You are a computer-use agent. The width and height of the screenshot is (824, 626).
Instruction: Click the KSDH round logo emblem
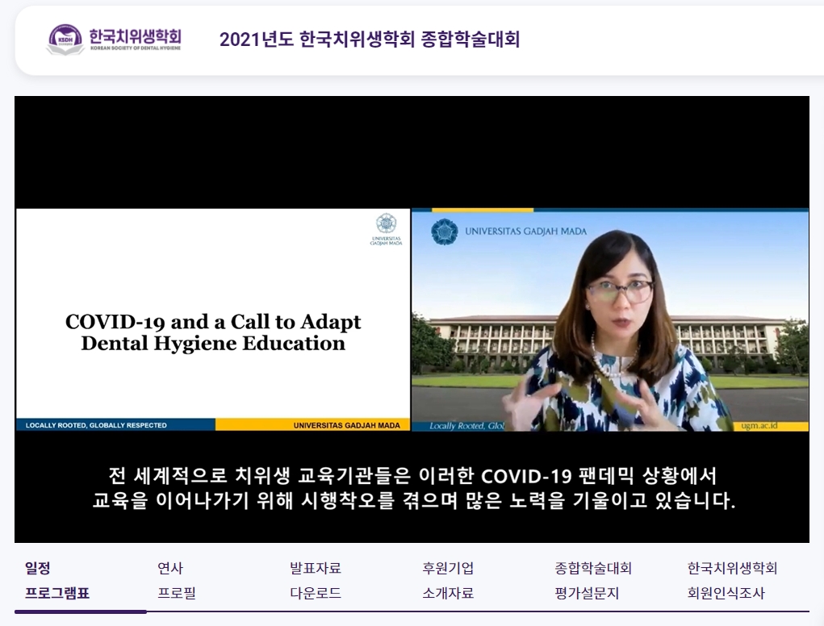[65, 39]
